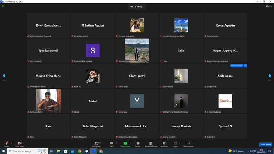Expand chat options caret beside Chat
The image size is (274, 154).
[x=116, y=143]
